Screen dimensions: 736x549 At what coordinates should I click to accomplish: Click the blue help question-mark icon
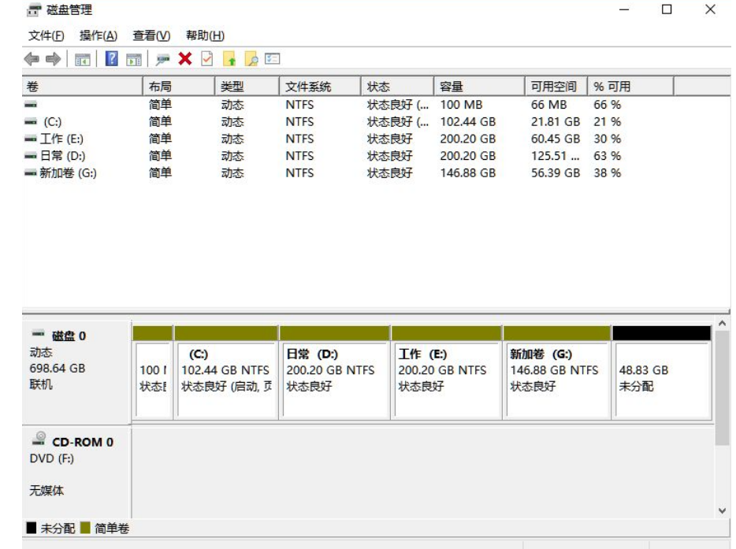[112, 59]
